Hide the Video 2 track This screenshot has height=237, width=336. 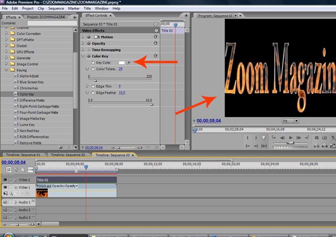point(5,179)
